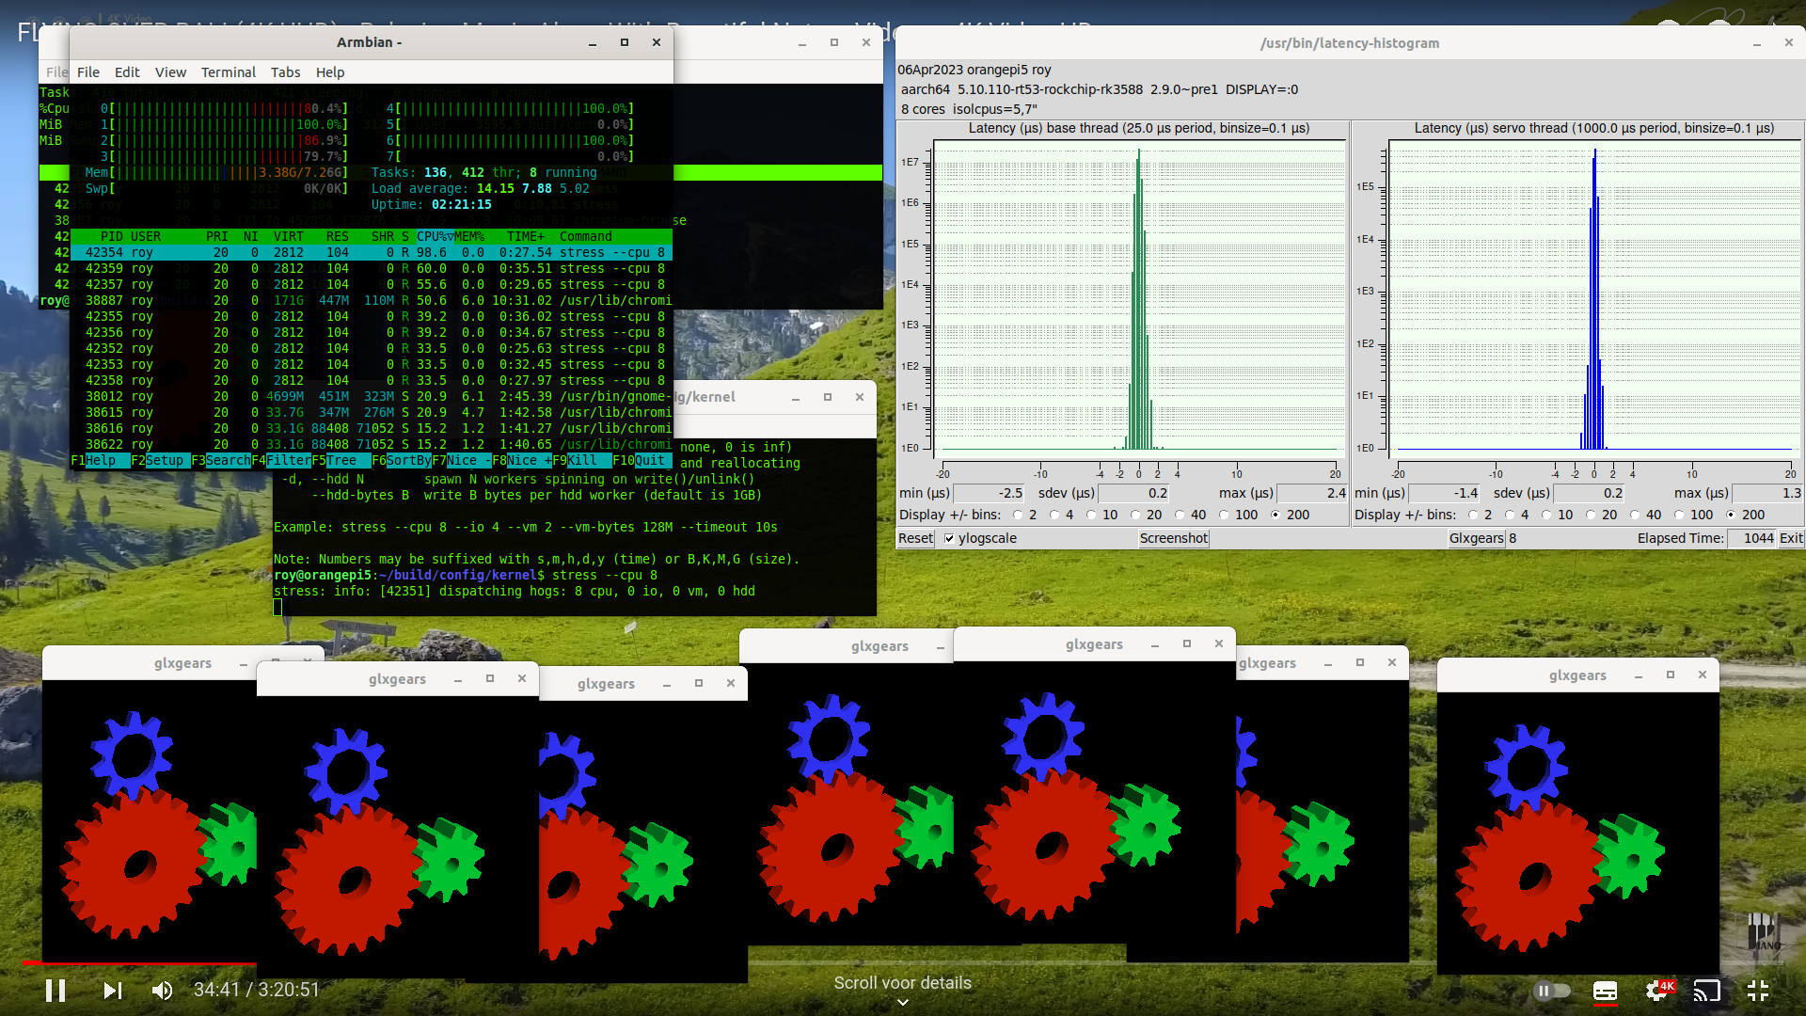
Task: Click base thread max (µs) value field
Action: coord(1312,493)
